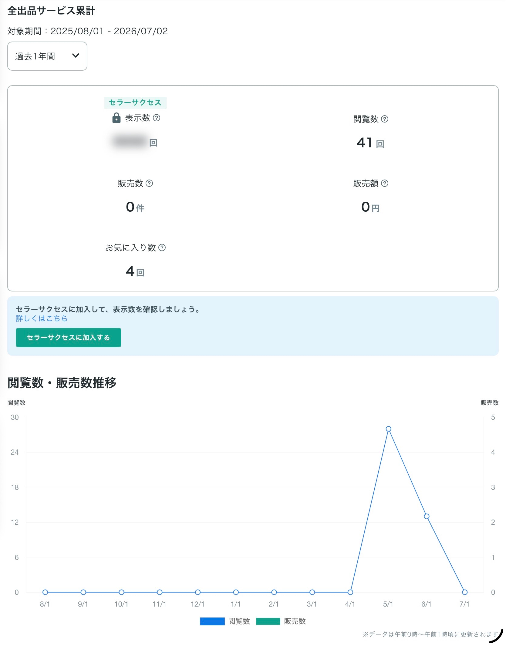Click the 5/1 peak data point

[x=389, y=429]
